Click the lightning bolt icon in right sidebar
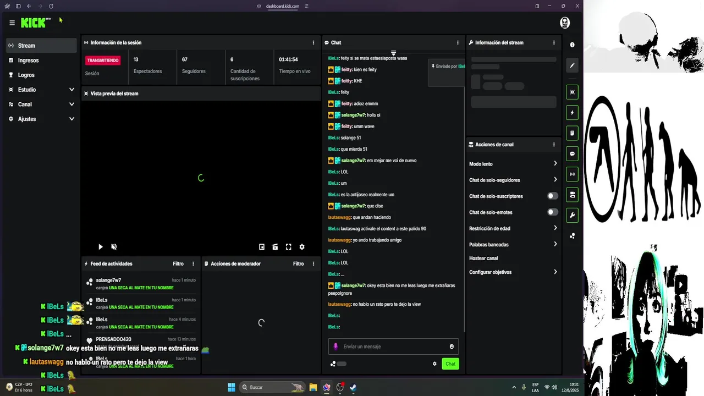704x396 pixels. pos(572,113)
